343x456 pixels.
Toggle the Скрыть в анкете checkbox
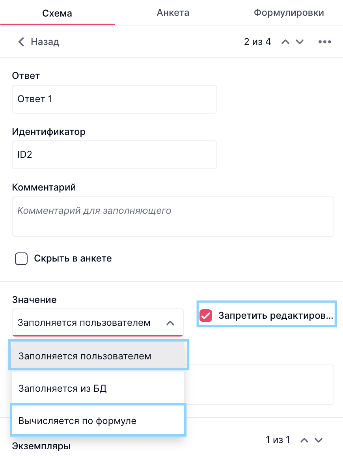(x=21, y=259)
